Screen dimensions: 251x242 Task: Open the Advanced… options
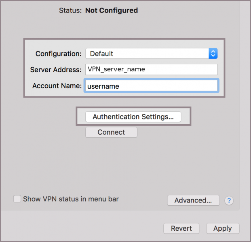[193, 200]
